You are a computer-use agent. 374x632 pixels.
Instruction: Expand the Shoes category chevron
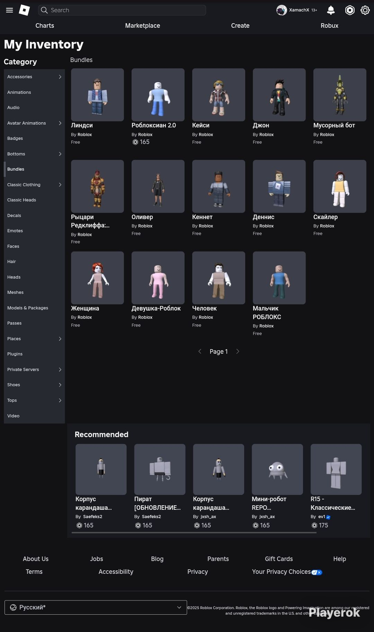coord(60,385)
